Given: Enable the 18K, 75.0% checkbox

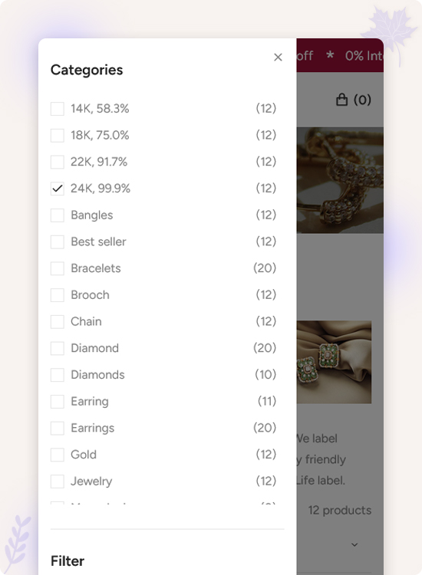Looking at the screenshot, I should 58,135.
